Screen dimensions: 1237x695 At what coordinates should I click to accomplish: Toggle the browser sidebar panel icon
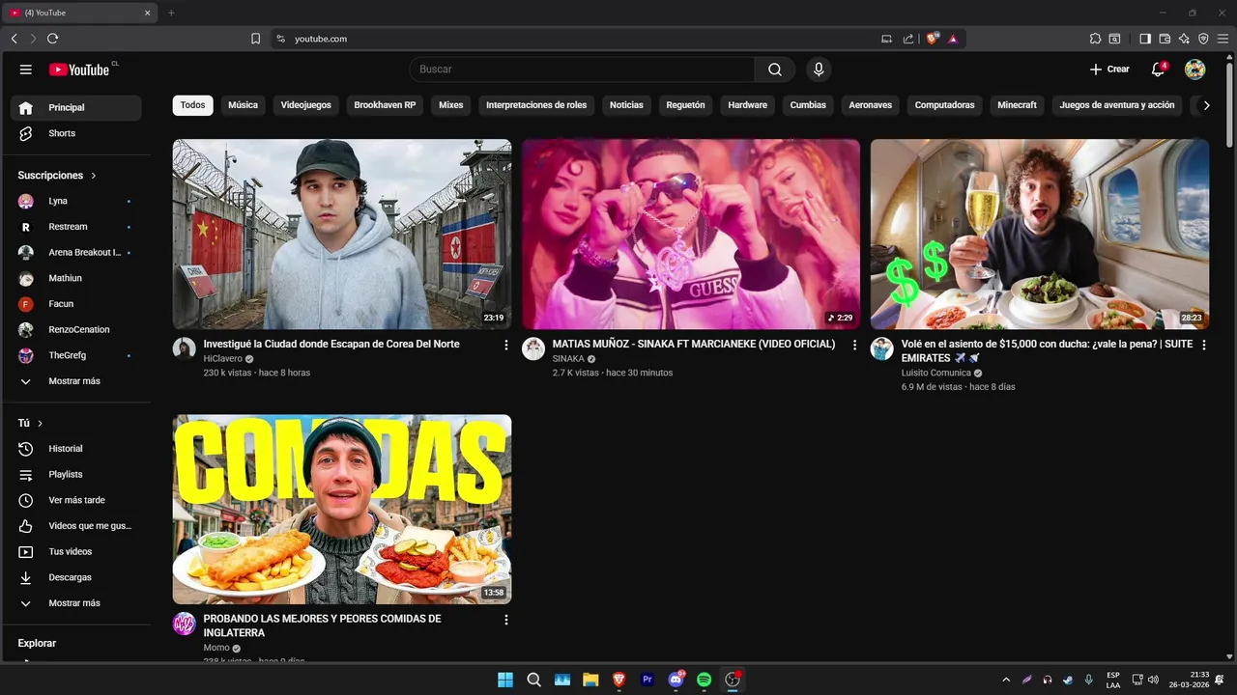pos(1145,39)
